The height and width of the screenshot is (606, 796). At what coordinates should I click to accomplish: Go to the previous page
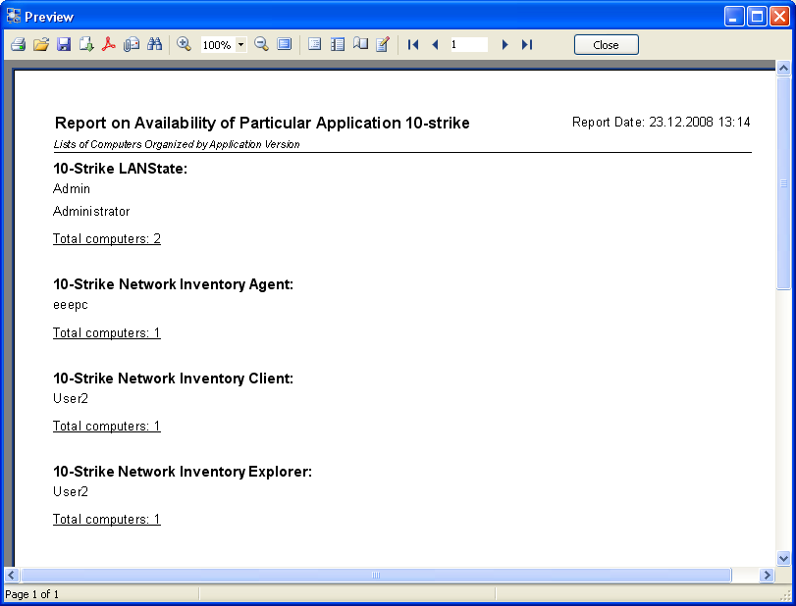coord(435,45)
